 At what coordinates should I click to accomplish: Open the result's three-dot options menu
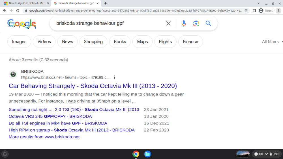click(x=115, y=77)
